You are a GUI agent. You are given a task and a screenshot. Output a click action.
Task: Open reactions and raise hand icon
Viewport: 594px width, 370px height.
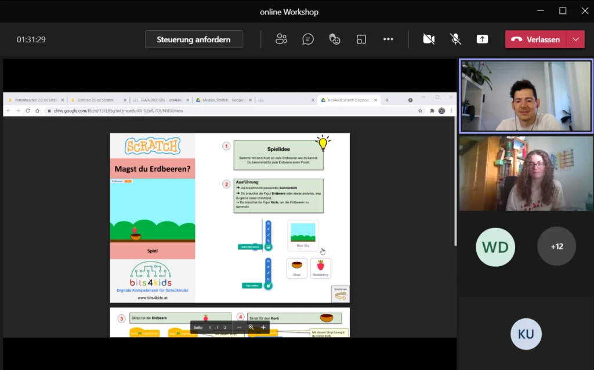[335, 39]
